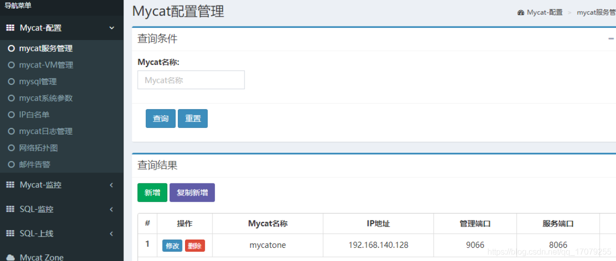Focus the Mycat名称 input field
Screen dimensions: 616x261
pos(191,80)
